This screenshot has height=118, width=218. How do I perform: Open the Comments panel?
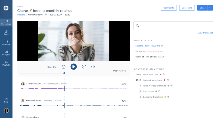(x=169, y=8)
